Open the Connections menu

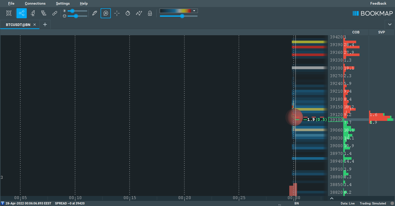coord(35,3)
